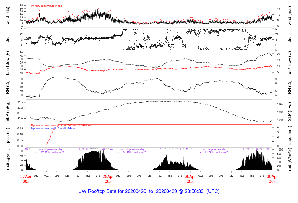Click the 30Apr 00z date label

pos(272,179)
